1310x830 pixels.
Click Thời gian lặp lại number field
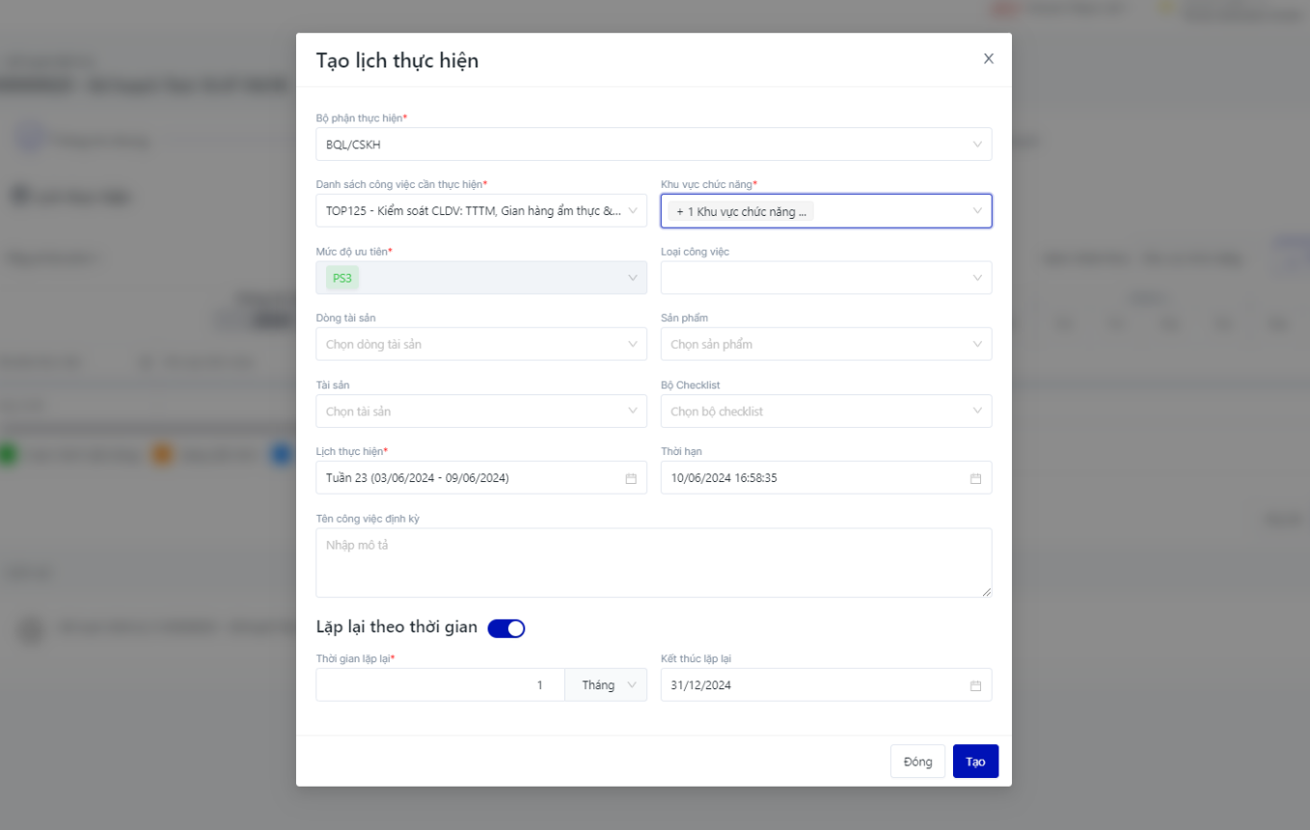click(440, 685)
